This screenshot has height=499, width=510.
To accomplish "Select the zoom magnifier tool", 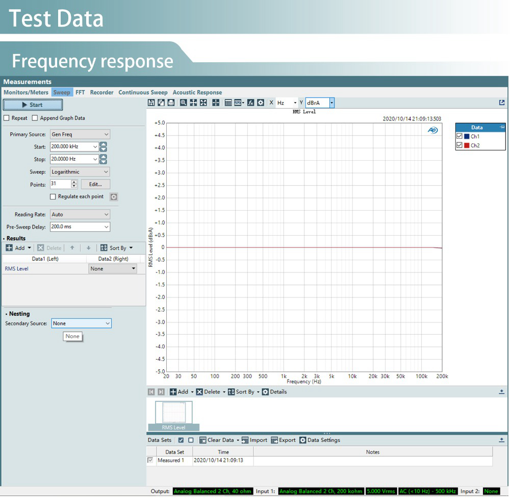I will [184, 103].
